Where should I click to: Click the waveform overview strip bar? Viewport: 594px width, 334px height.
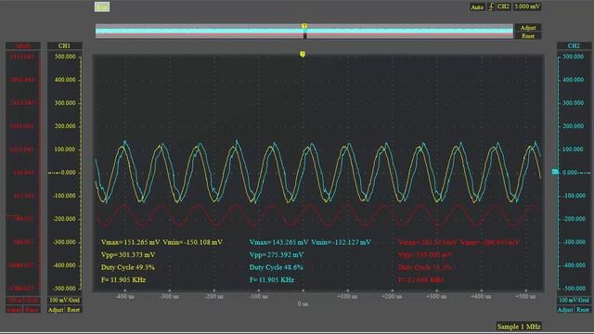(304, 32)
